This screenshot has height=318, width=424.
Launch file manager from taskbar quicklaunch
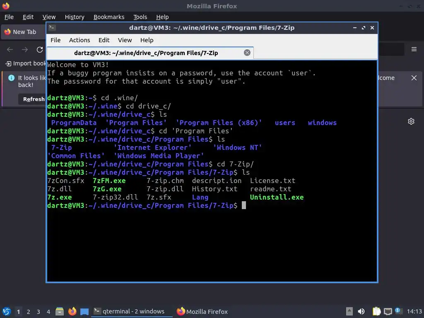(x=60, y=311)
